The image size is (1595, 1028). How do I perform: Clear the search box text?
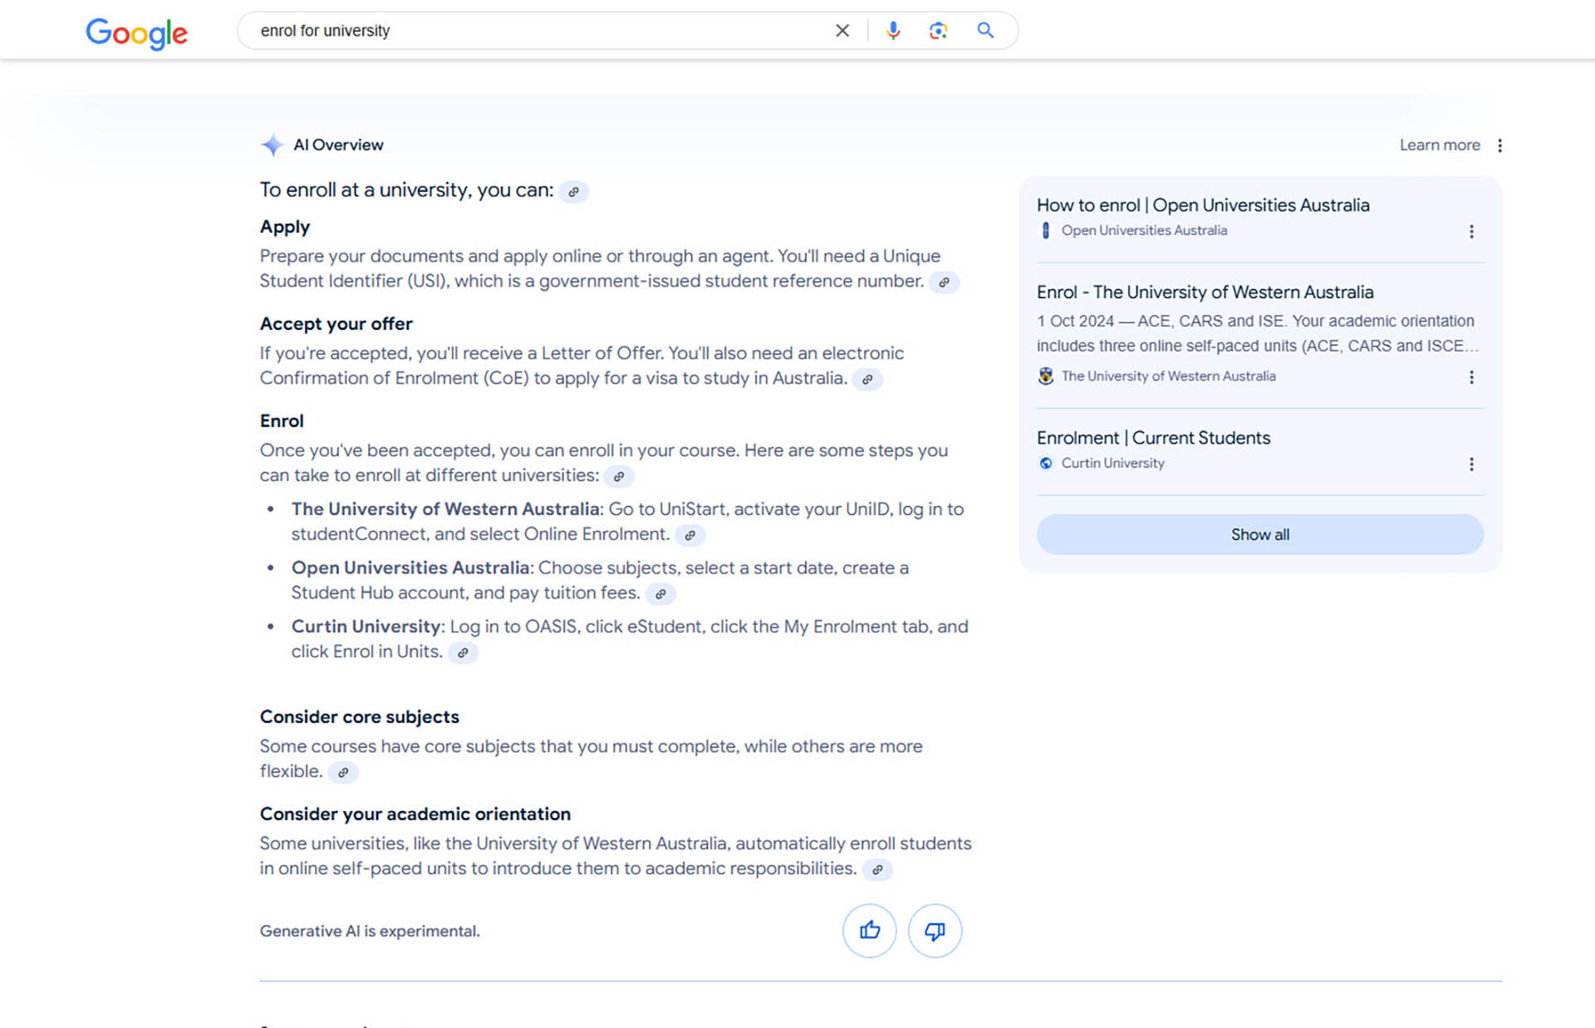pos(842,31)
